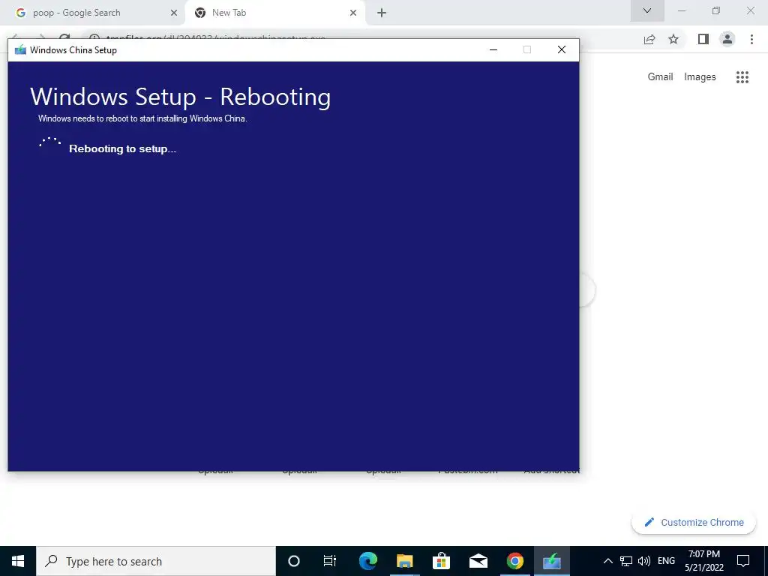
Task: Open the clock showing 7:07 PM
Action: point(703,561)
